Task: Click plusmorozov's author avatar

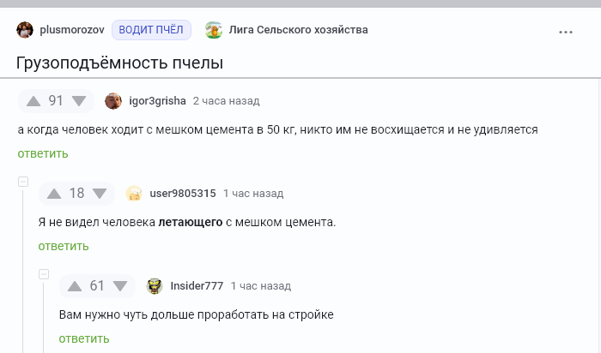Action: (x=26, y=30)
